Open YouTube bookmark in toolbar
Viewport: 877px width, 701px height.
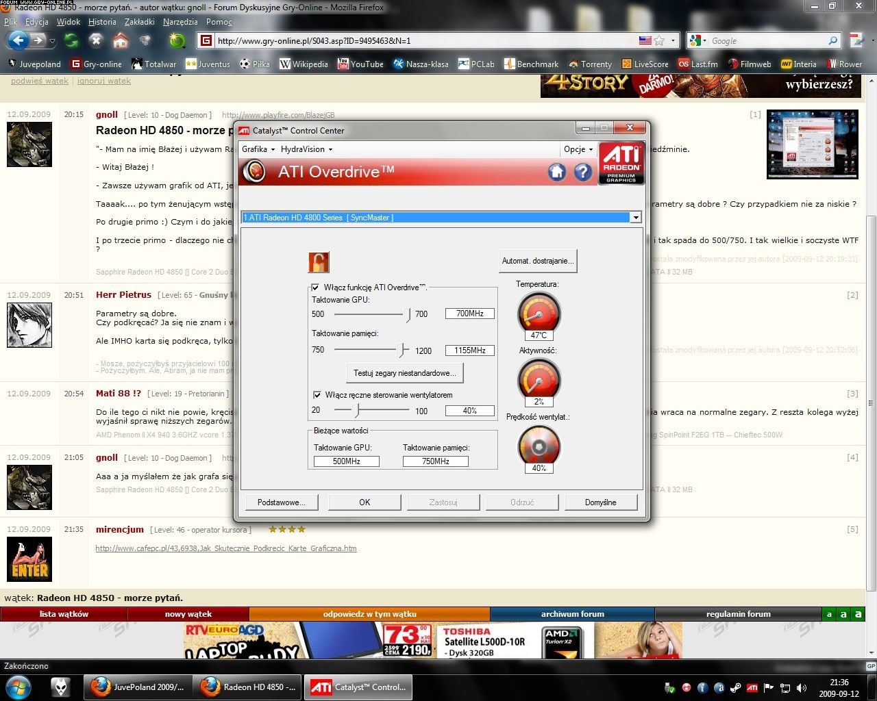click(360, 64)
